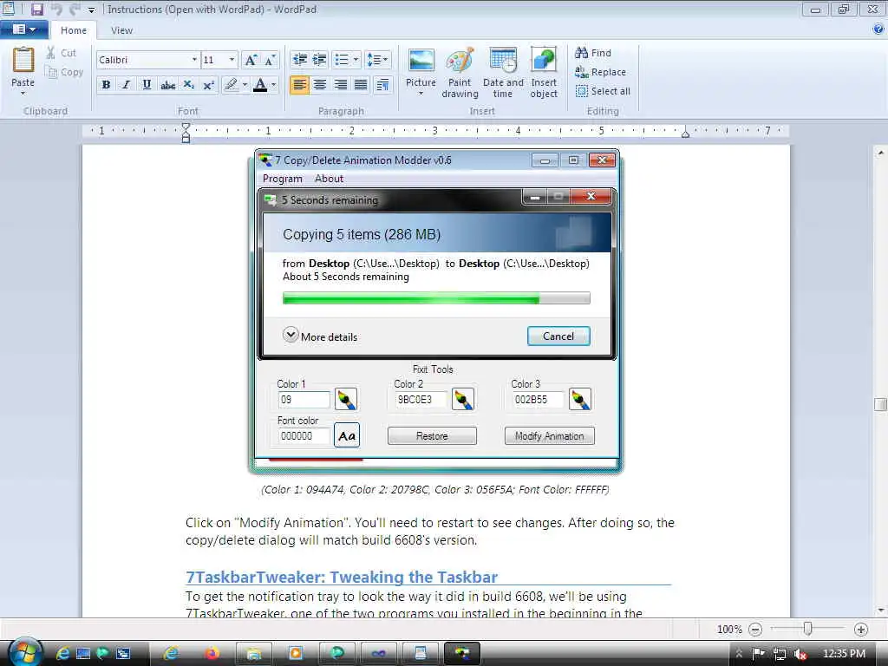The image size is (888, 666).
Task: Open the Paragraph settings dialog
Action: 382,85
